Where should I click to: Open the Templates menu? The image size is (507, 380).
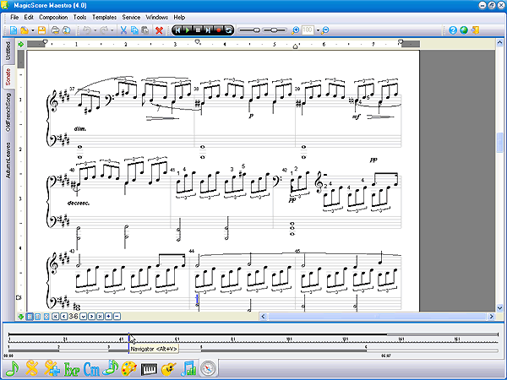point(104,17)
